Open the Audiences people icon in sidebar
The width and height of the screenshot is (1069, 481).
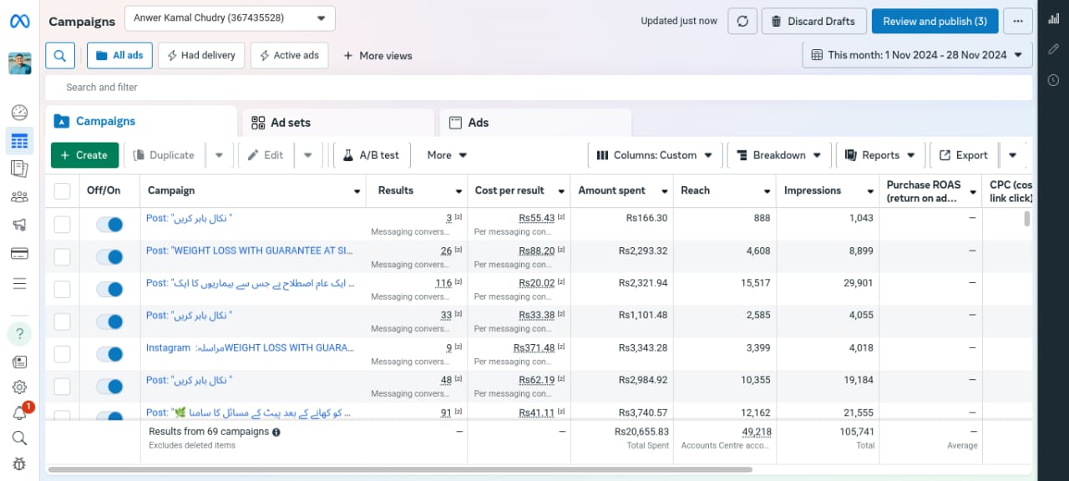pos(19,197)
